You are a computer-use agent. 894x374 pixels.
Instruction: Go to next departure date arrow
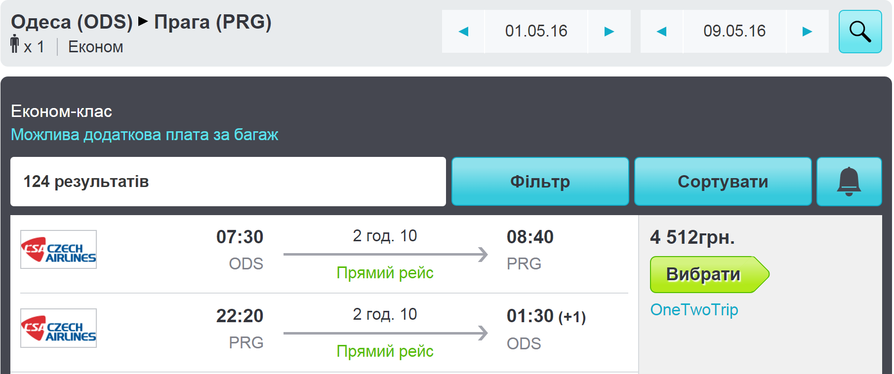pyautogui.click(x=609, y=32)
